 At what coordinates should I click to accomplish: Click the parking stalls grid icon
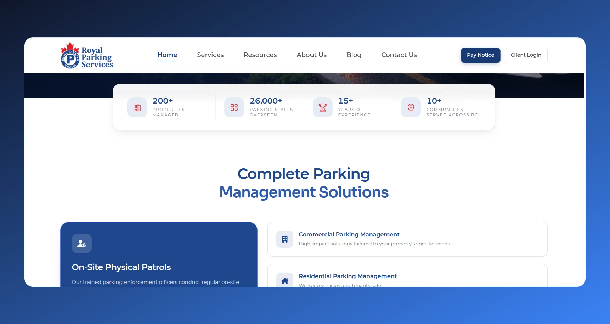(234, 107)
